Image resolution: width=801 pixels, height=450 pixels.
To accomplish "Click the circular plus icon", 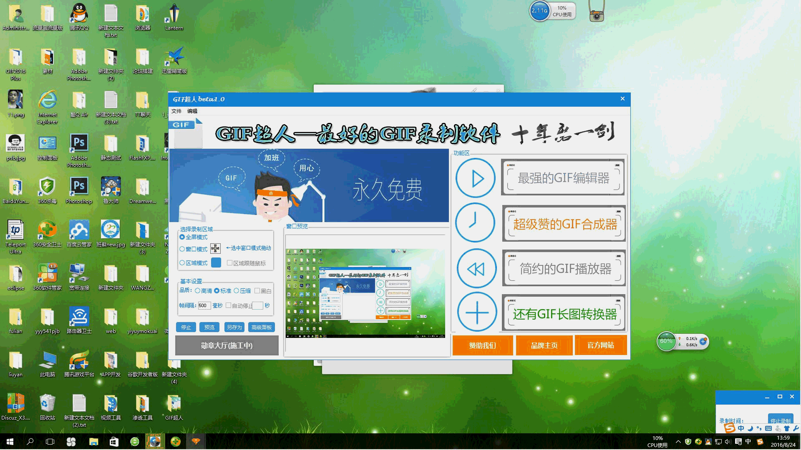I will pos(476,312).
